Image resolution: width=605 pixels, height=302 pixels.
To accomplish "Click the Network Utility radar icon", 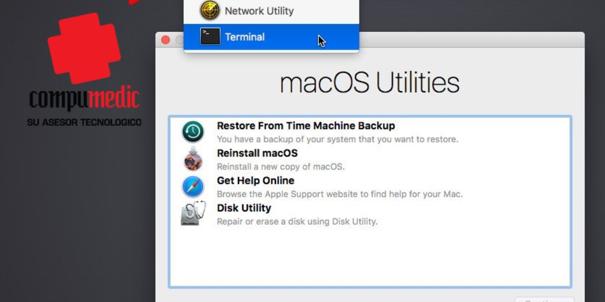I will (210, 10).
